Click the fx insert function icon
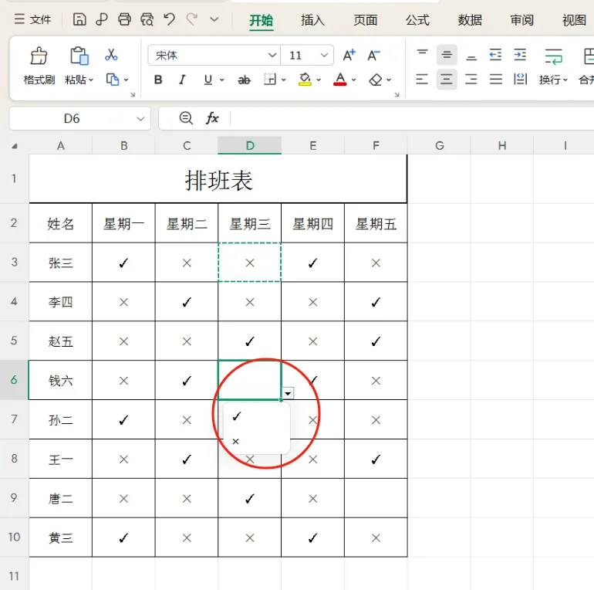The image size is (594, 590). tap(212, 118)
